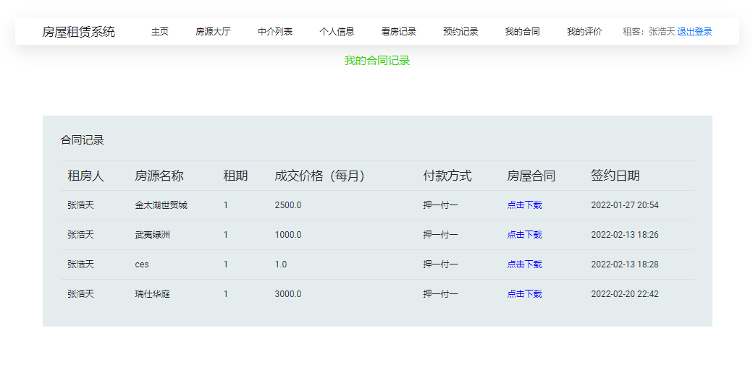
Task: Click the 成交价格（每月） column header
Action: click(321, 176)
